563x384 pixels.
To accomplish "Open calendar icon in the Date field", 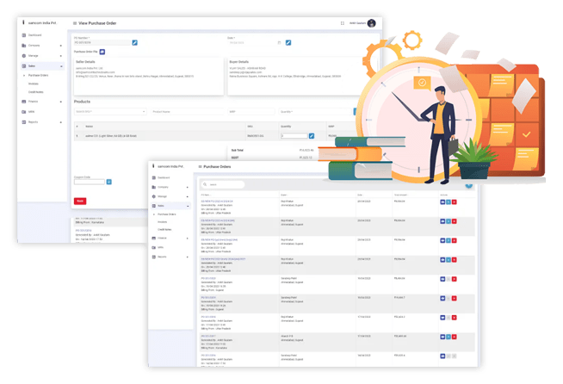I will (277, 41).
